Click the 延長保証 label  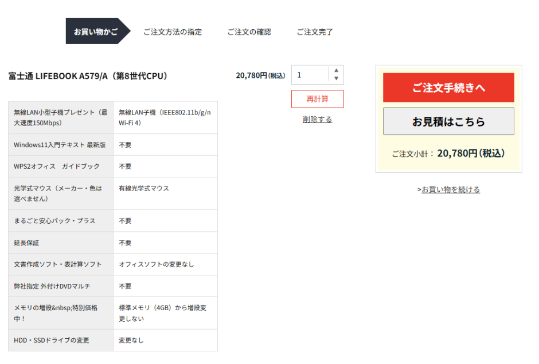click(26, 243)
